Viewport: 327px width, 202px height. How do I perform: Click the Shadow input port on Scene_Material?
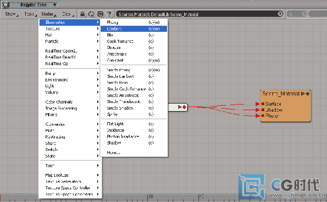coord(263,110)
